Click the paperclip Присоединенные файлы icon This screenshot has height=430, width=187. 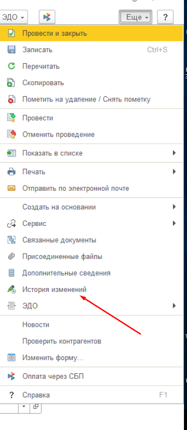[11, 257]
